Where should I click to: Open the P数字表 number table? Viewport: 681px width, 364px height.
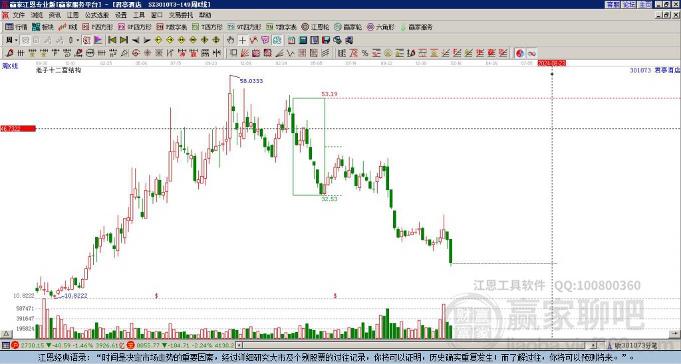[172, 27]
